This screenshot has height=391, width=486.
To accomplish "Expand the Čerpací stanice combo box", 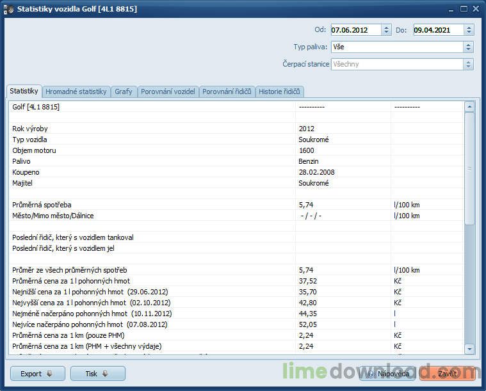I will (469, 64).
